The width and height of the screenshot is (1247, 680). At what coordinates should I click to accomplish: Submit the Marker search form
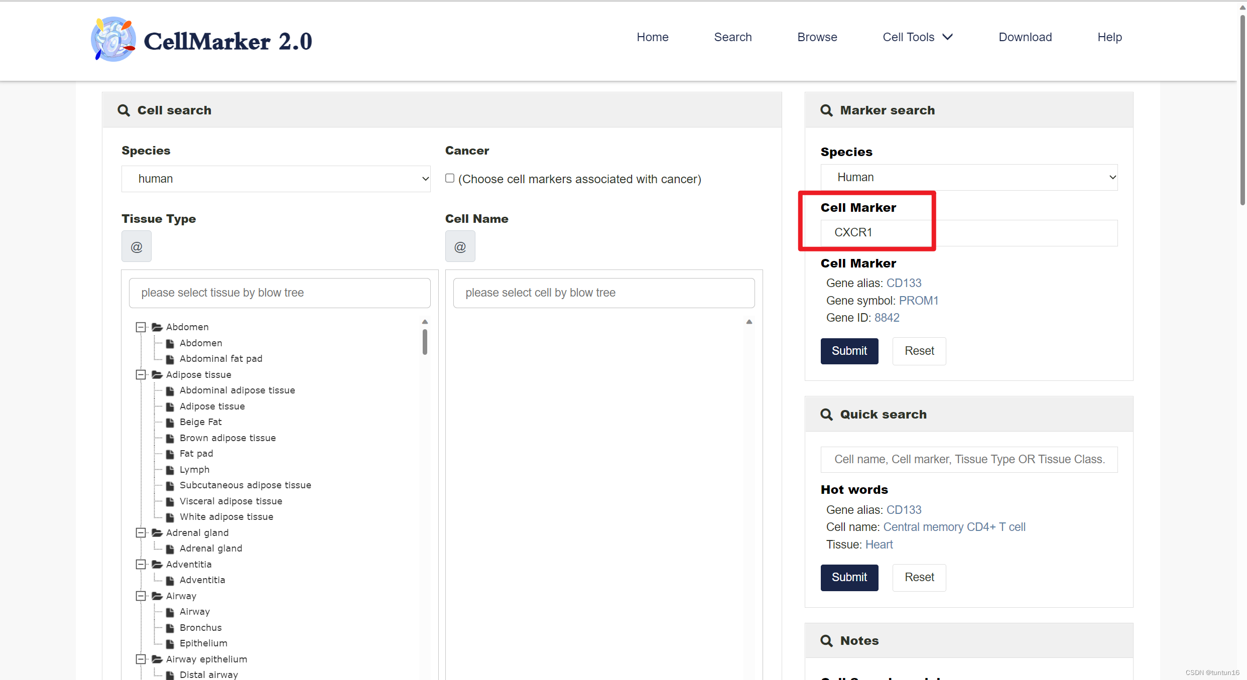pyautogui.click(x=849, y=351)
